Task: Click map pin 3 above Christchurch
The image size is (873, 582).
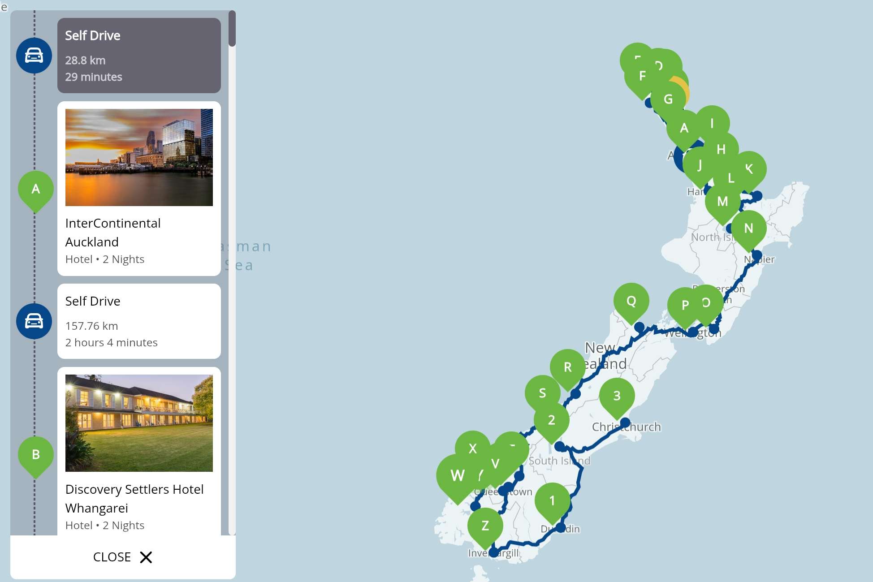Action: tap(617, 397)
